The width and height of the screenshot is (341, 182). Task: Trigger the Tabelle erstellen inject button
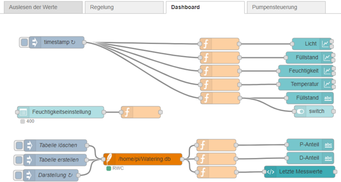point(19,160)
